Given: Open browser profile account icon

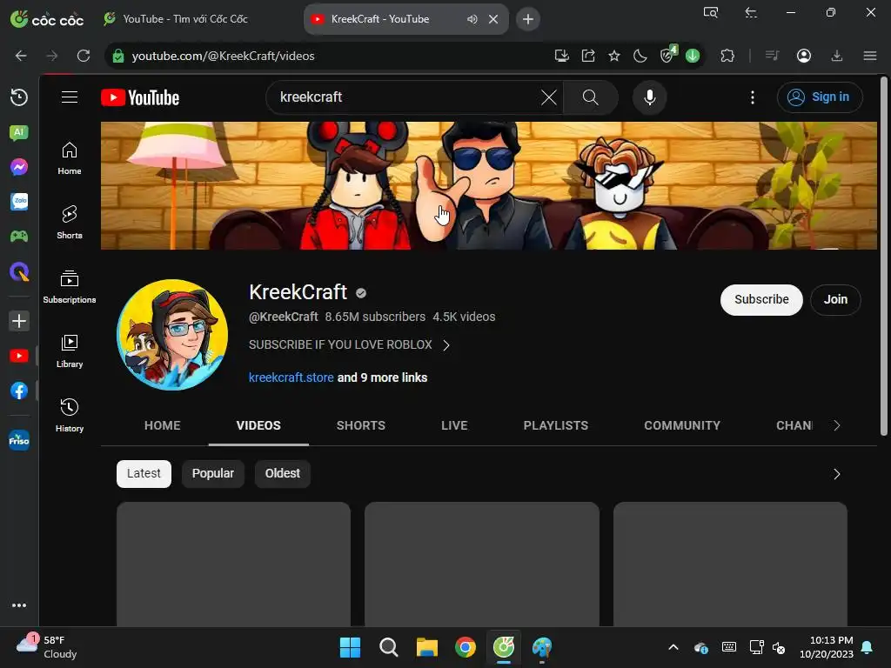Looking at the screenshot, I should (x=803, y=56).
